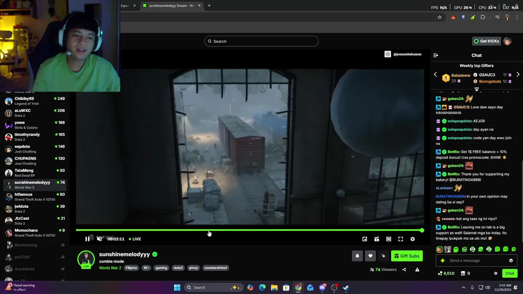Screen dimensions: 523x294
Task: Click the Kick search field
Action: [261, 41]
